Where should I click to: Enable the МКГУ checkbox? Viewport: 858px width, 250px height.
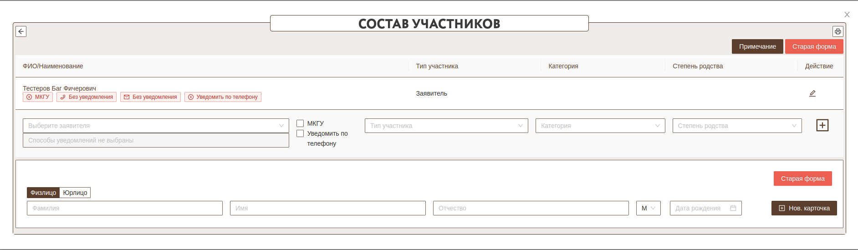(300, 123)
